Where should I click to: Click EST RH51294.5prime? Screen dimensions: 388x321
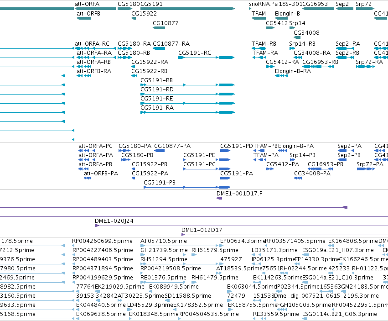[x=164, y=259]
